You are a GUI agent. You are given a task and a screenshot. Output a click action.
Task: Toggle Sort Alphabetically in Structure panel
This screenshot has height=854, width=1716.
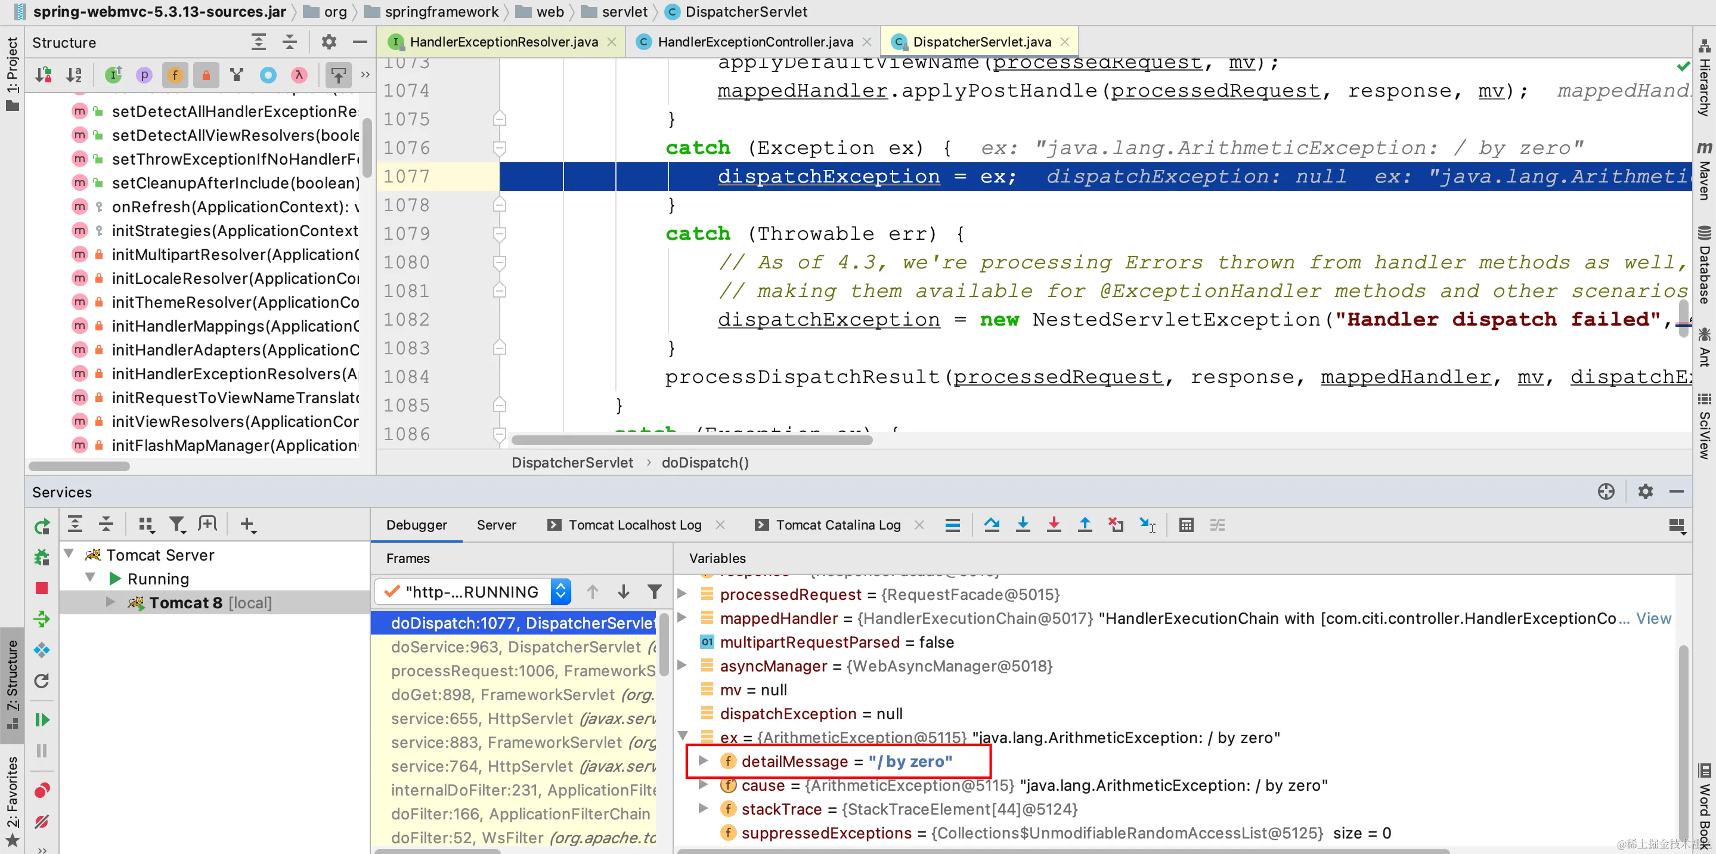(74, 75)
